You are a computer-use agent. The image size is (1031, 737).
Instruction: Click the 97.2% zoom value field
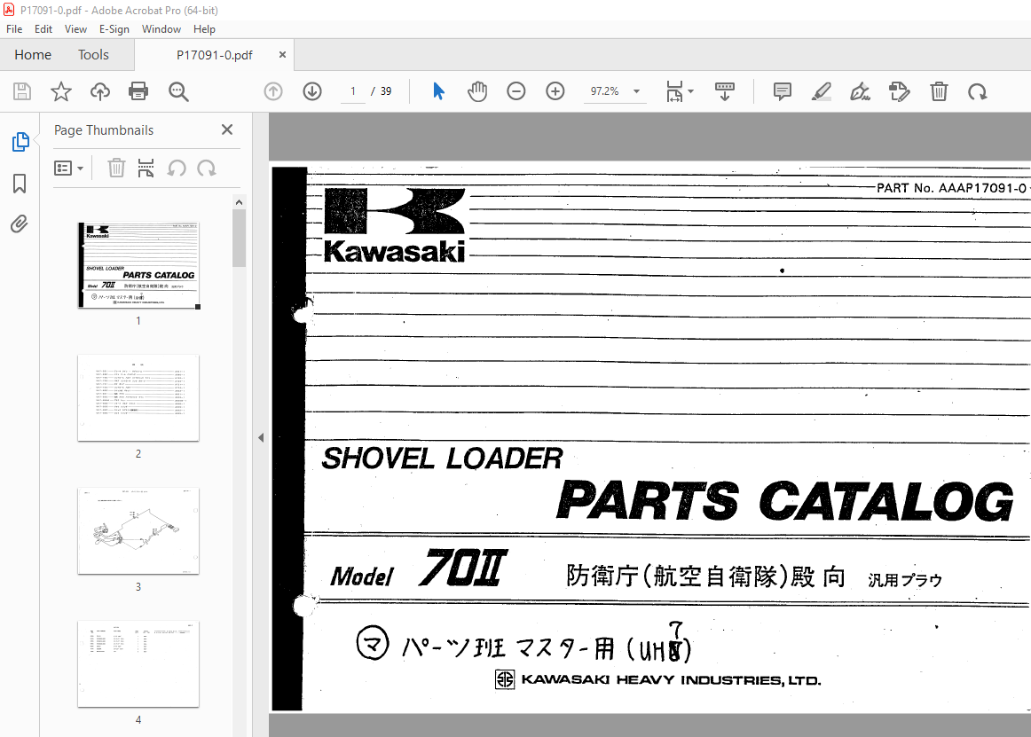point(605,91)
